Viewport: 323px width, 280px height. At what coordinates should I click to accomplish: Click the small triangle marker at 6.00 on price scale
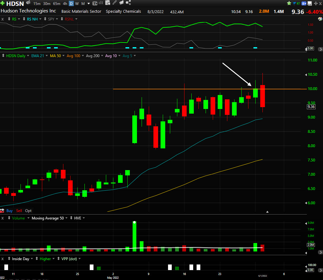coord(306,203)
